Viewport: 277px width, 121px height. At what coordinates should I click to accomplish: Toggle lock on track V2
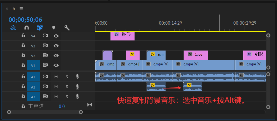23,55
